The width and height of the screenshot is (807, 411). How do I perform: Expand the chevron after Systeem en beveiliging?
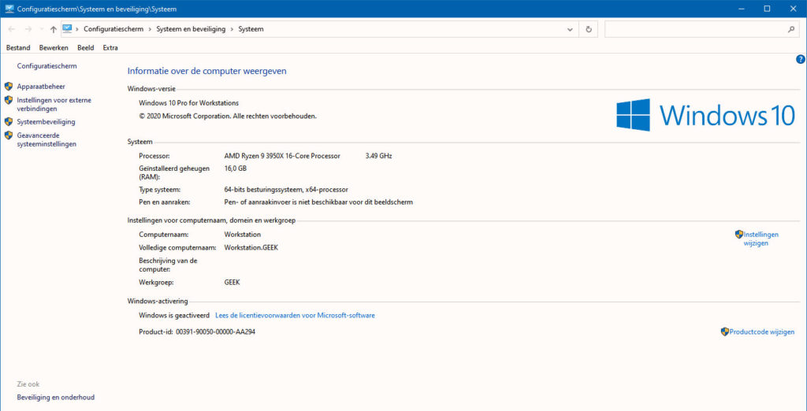(232, 29)
